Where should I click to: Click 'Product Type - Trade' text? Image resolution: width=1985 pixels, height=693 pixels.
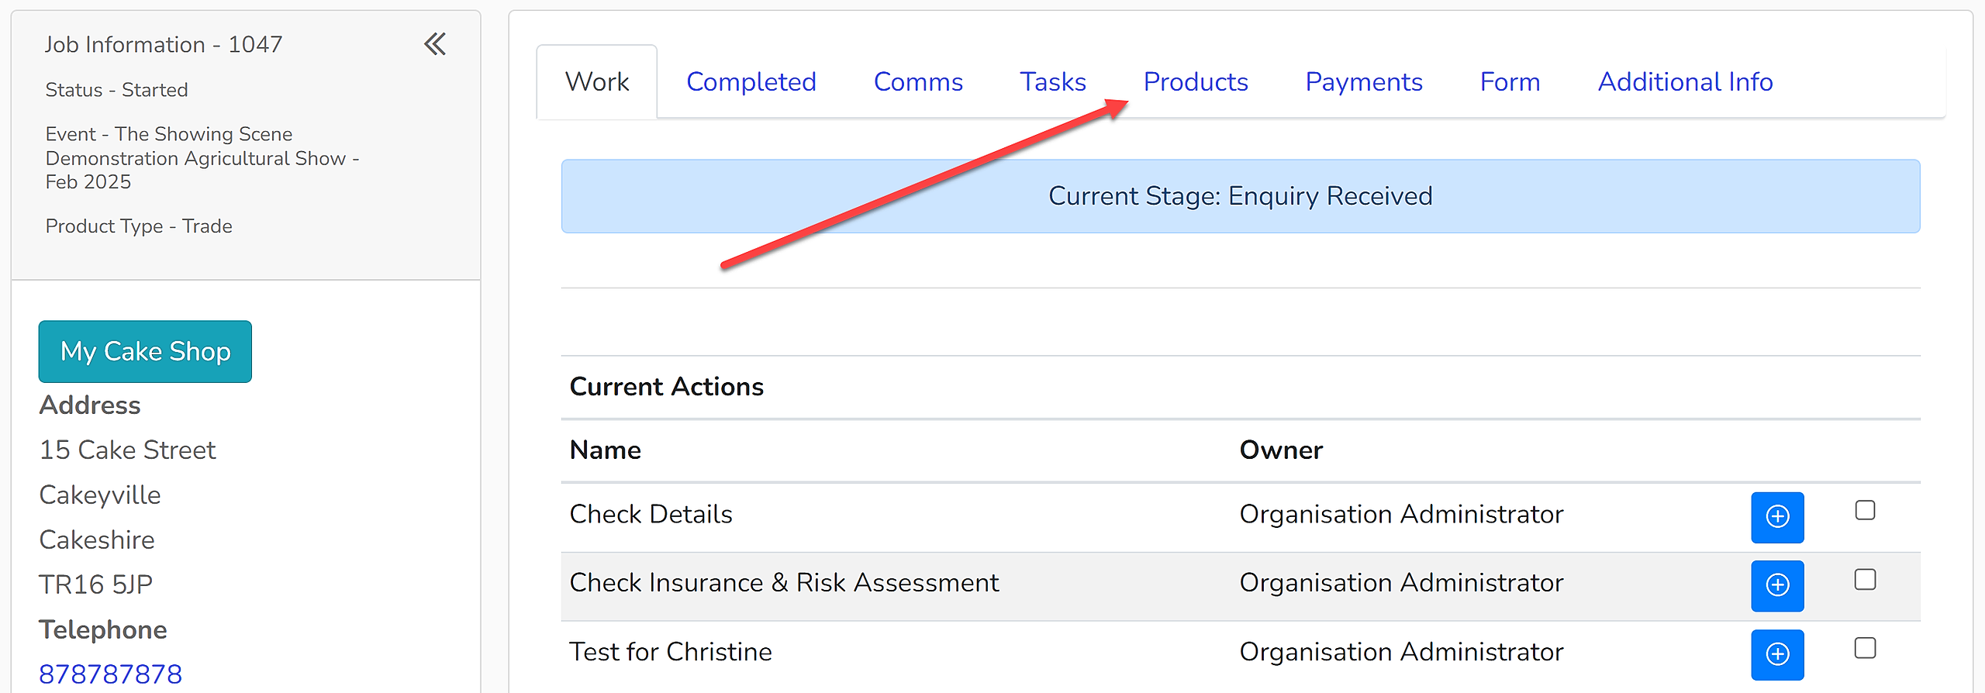pos(139,226)
